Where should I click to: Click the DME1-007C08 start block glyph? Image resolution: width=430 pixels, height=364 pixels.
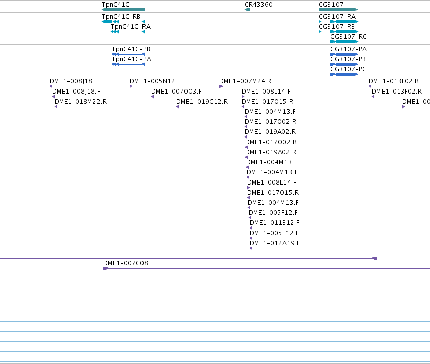pyautogui.click(x=106, y=268)
